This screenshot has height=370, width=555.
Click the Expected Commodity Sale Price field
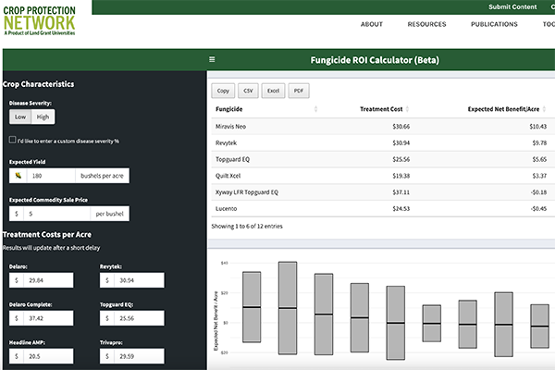coord(56,214)
